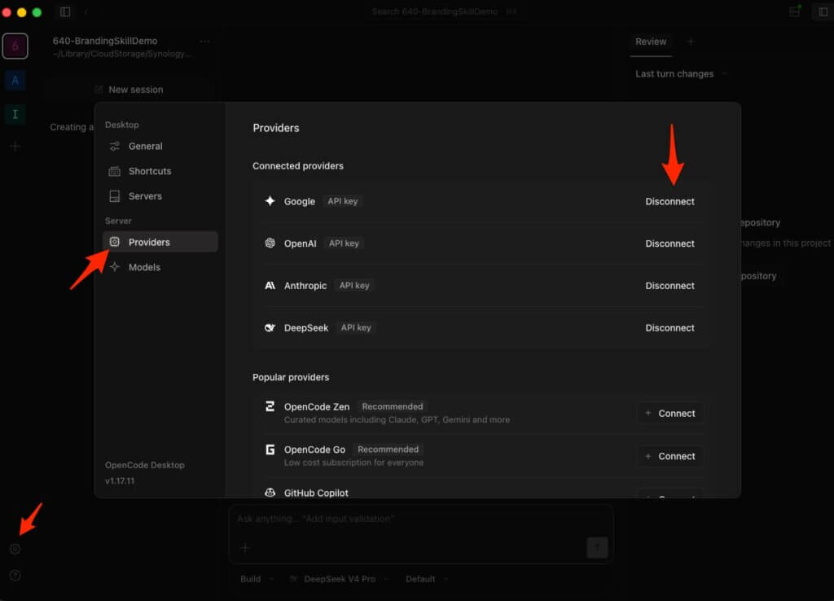Switch to the Review tab
This screenshot has height=601, width=834.
[x=651, y=42]
